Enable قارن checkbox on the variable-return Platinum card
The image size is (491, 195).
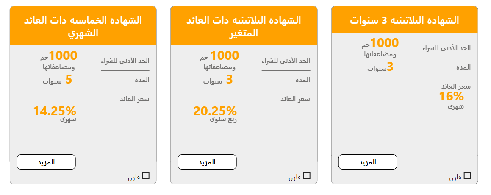[x=307, y=175]
